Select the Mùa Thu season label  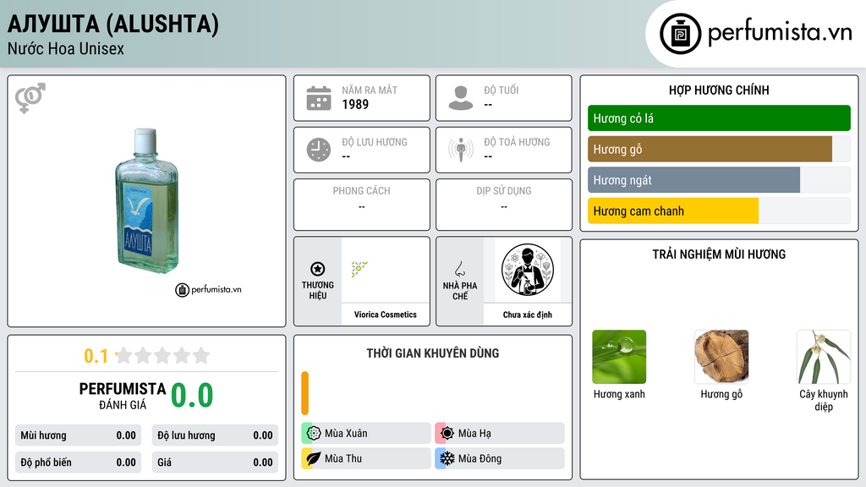point(343,458)
